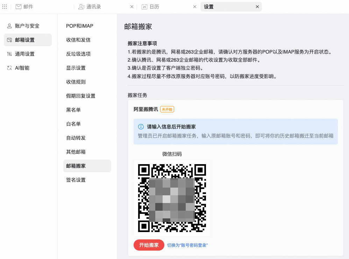Click the AI智能 sparkle icon

tap(9, 68)
